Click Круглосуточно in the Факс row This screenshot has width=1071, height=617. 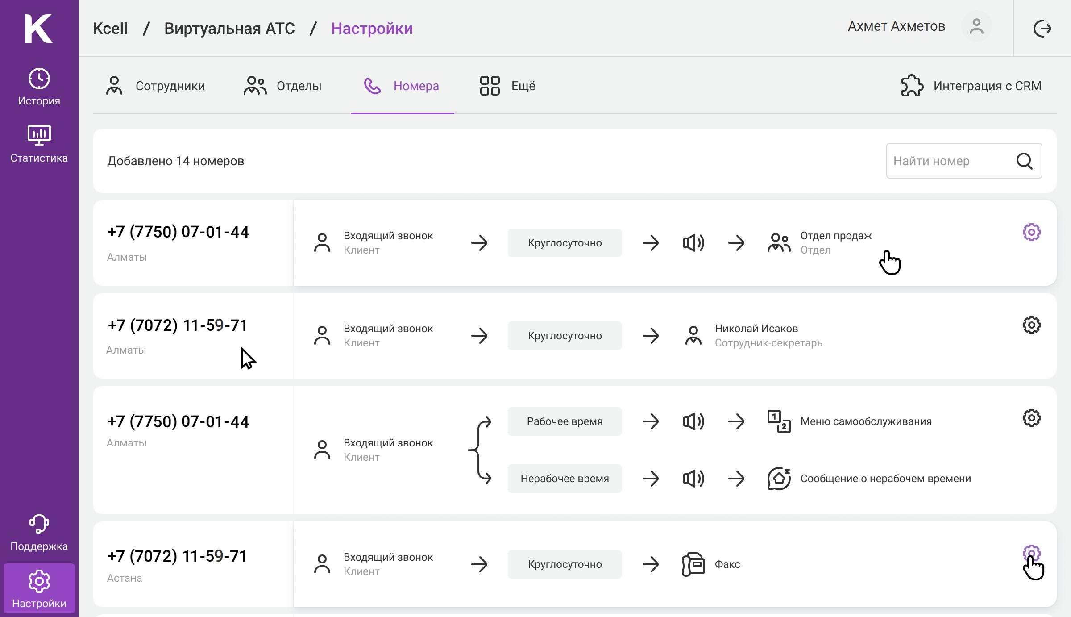(565, 564)
